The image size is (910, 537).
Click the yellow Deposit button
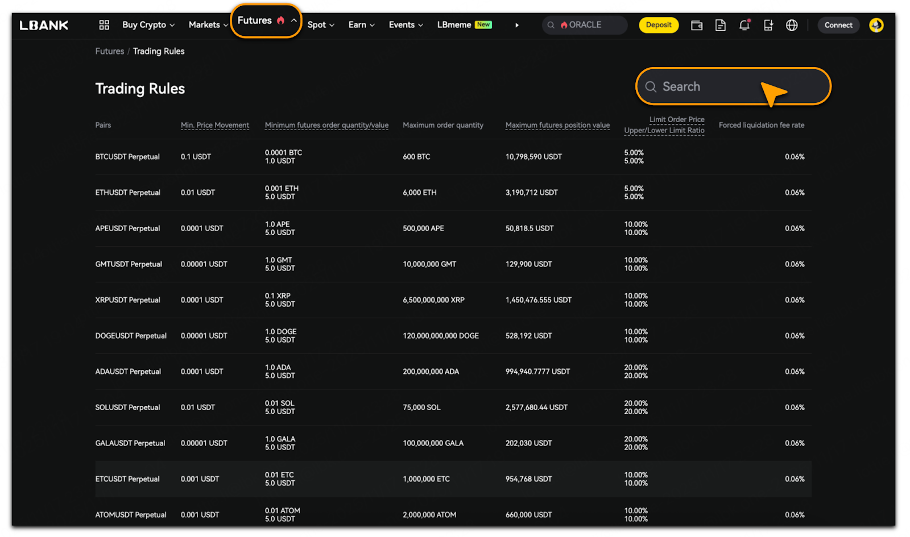[658, 25]
